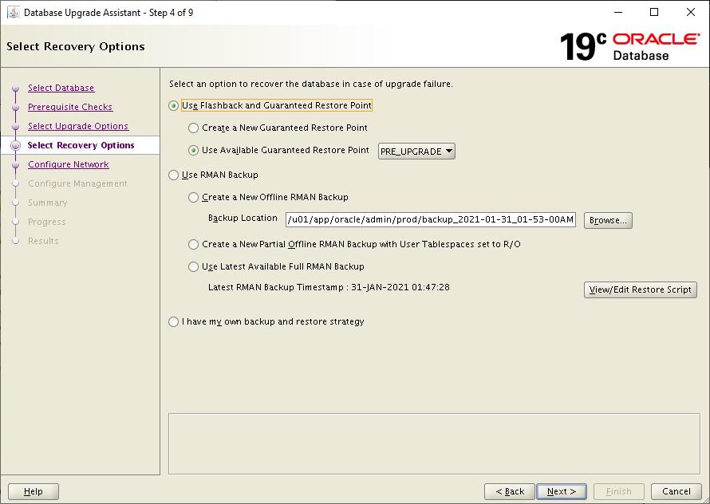The height and width of the screenshot is (504, 710).
Task: Open the PRE_UPGRADE restore point dropdown
Action: point(445,151)
